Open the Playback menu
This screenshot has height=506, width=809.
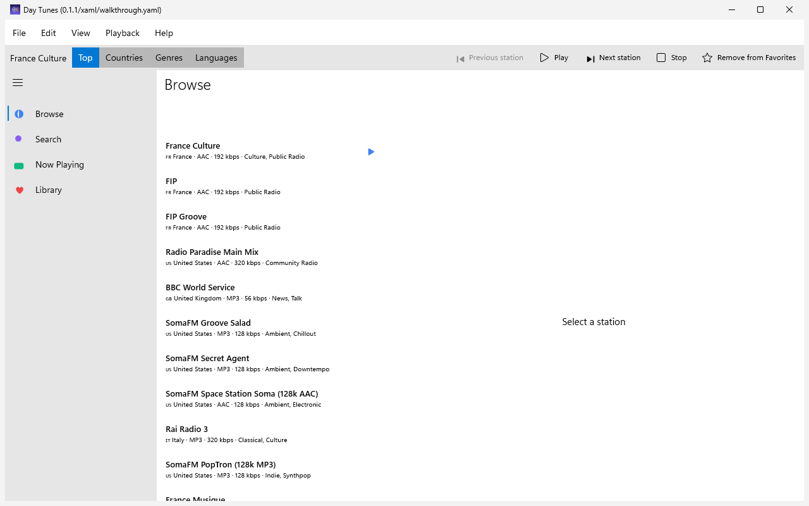point(123,33)
